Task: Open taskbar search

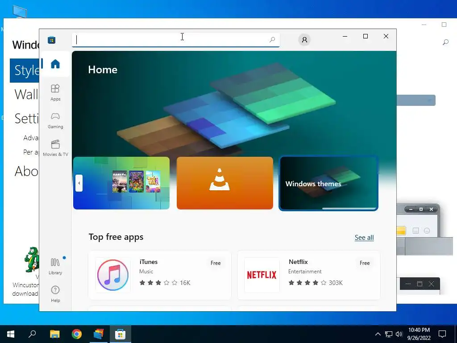Action: pyautogui.click(x=32, y=334)
